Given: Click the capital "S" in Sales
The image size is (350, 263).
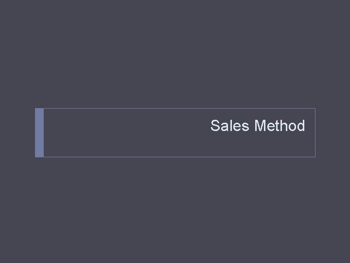Looking at the screenshot, I should 215,126.
